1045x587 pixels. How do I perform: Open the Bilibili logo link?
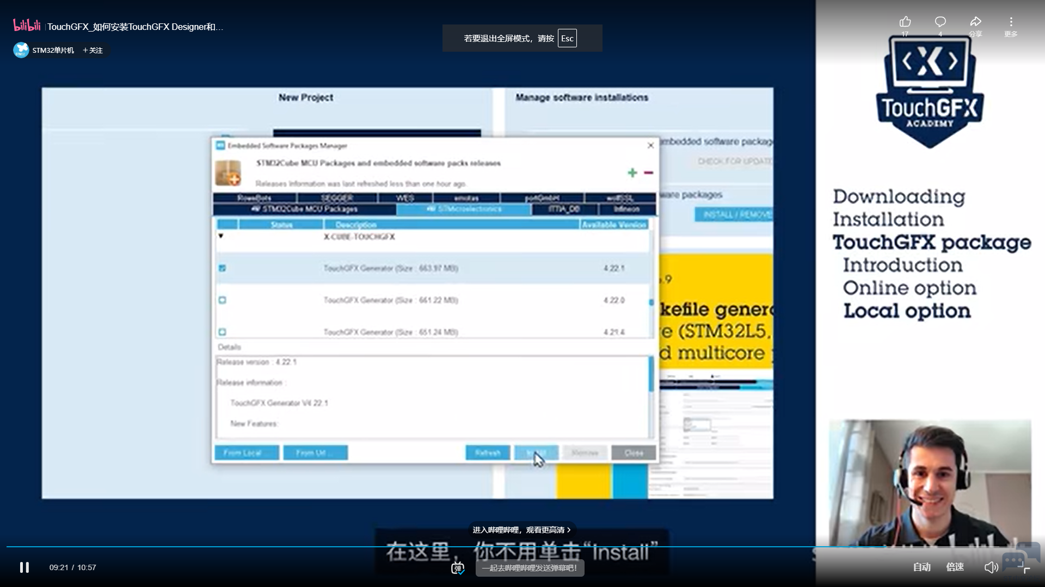click(x=27, y=26)
